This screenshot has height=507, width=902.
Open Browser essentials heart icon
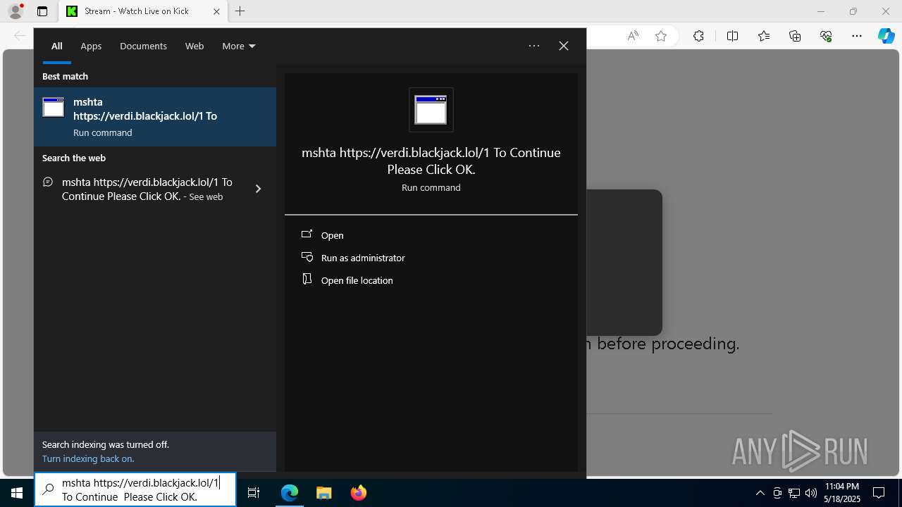[x=826, y=37]
